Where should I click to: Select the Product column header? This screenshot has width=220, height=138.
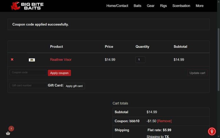pyautogui.click(x=56, y=46)
